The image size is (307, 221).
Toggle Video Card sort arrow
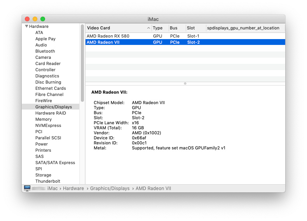click(148, 28)
